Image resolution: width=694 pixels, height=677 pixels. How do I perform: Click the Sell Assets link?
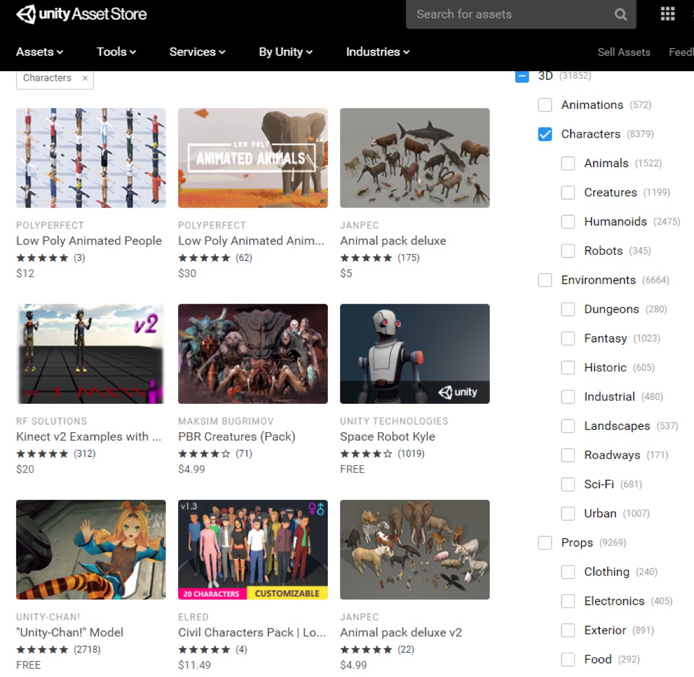[x=623, y=52]
